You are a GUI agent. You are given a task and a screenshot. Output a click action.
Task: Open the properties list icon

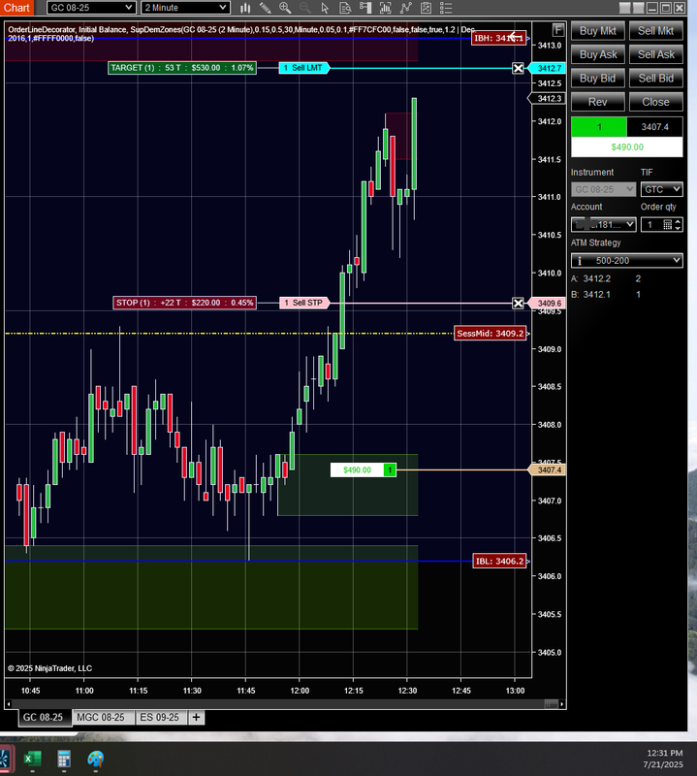tap(446, 8)
